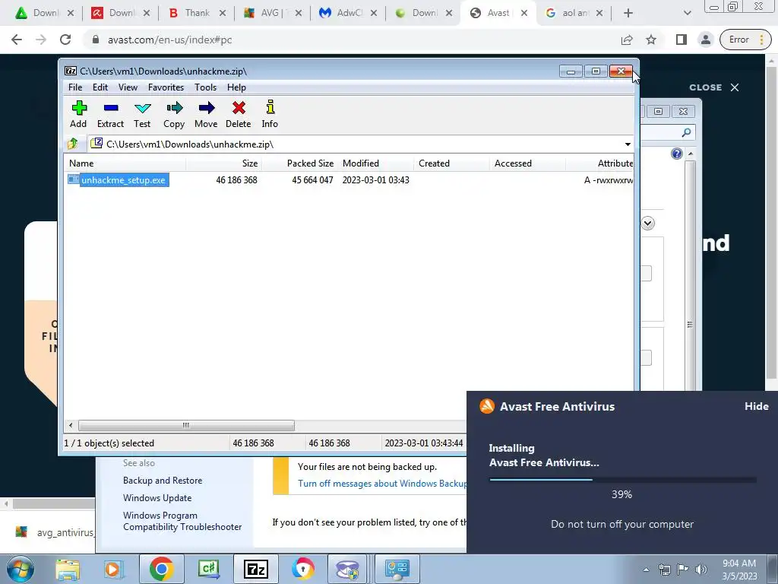This screenshot has width=778, height=584.
Task: Go back in Chrome browser
Action: (17, 40)
